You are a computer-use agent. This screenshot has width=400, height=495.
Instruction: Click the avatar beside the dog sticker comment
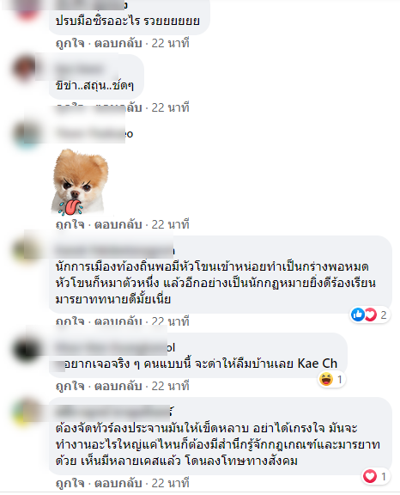27,133
